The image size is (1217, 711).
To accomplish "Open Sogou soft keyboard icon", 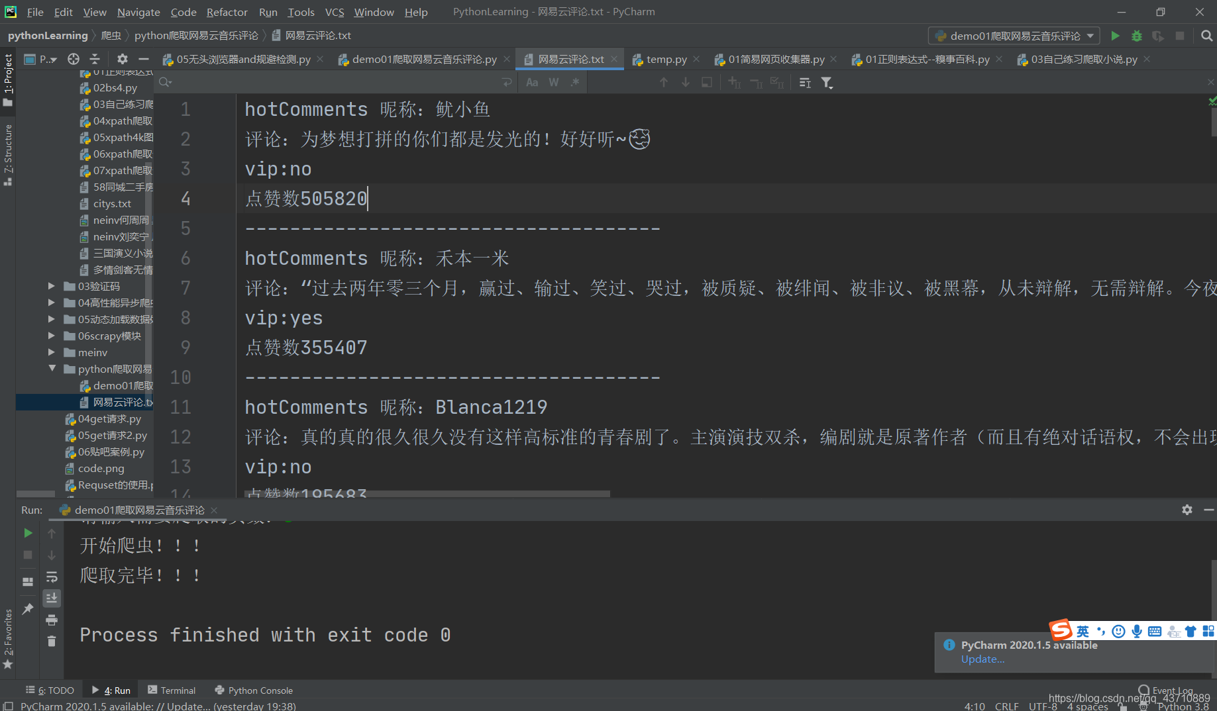I will pyautogui.click(x=1155, y=632).
